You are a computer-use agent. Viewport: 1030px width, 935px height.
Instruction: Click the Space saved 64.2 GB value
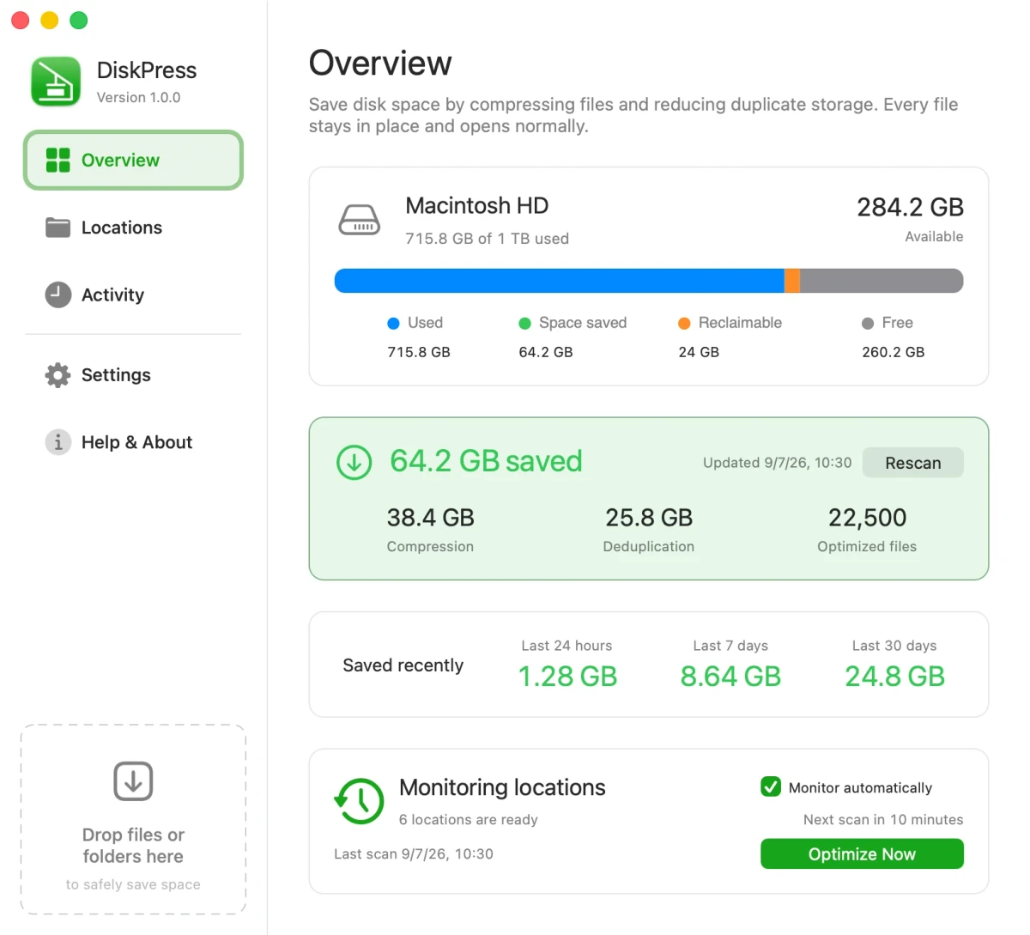coord(546,352)
